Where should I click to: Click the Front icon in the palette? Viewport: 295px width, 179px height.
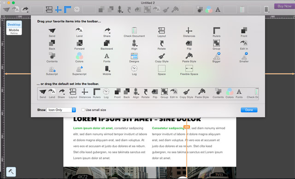pyautogui.click(x=244, y=30)
